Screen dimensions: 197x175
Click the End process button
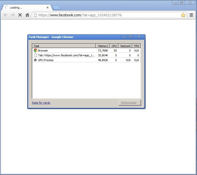click(130, 103)
